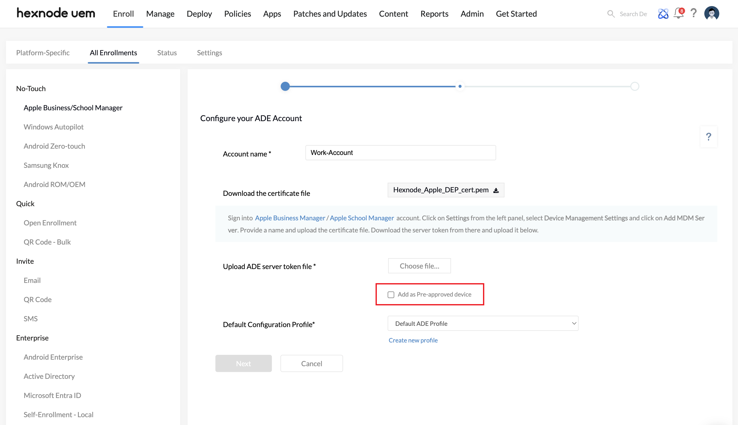Download Hexnode_Apple_DEP_cert.pem certificate file
The height and width of the screenshot is (425, 738).
(446, 190)
